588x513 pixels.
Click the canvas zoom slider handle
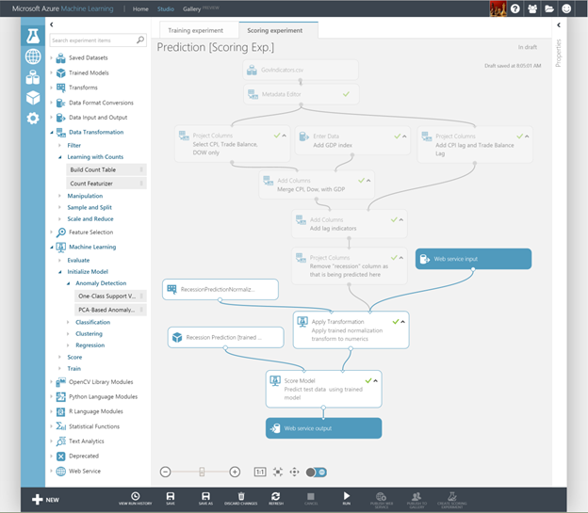[202, 472]
